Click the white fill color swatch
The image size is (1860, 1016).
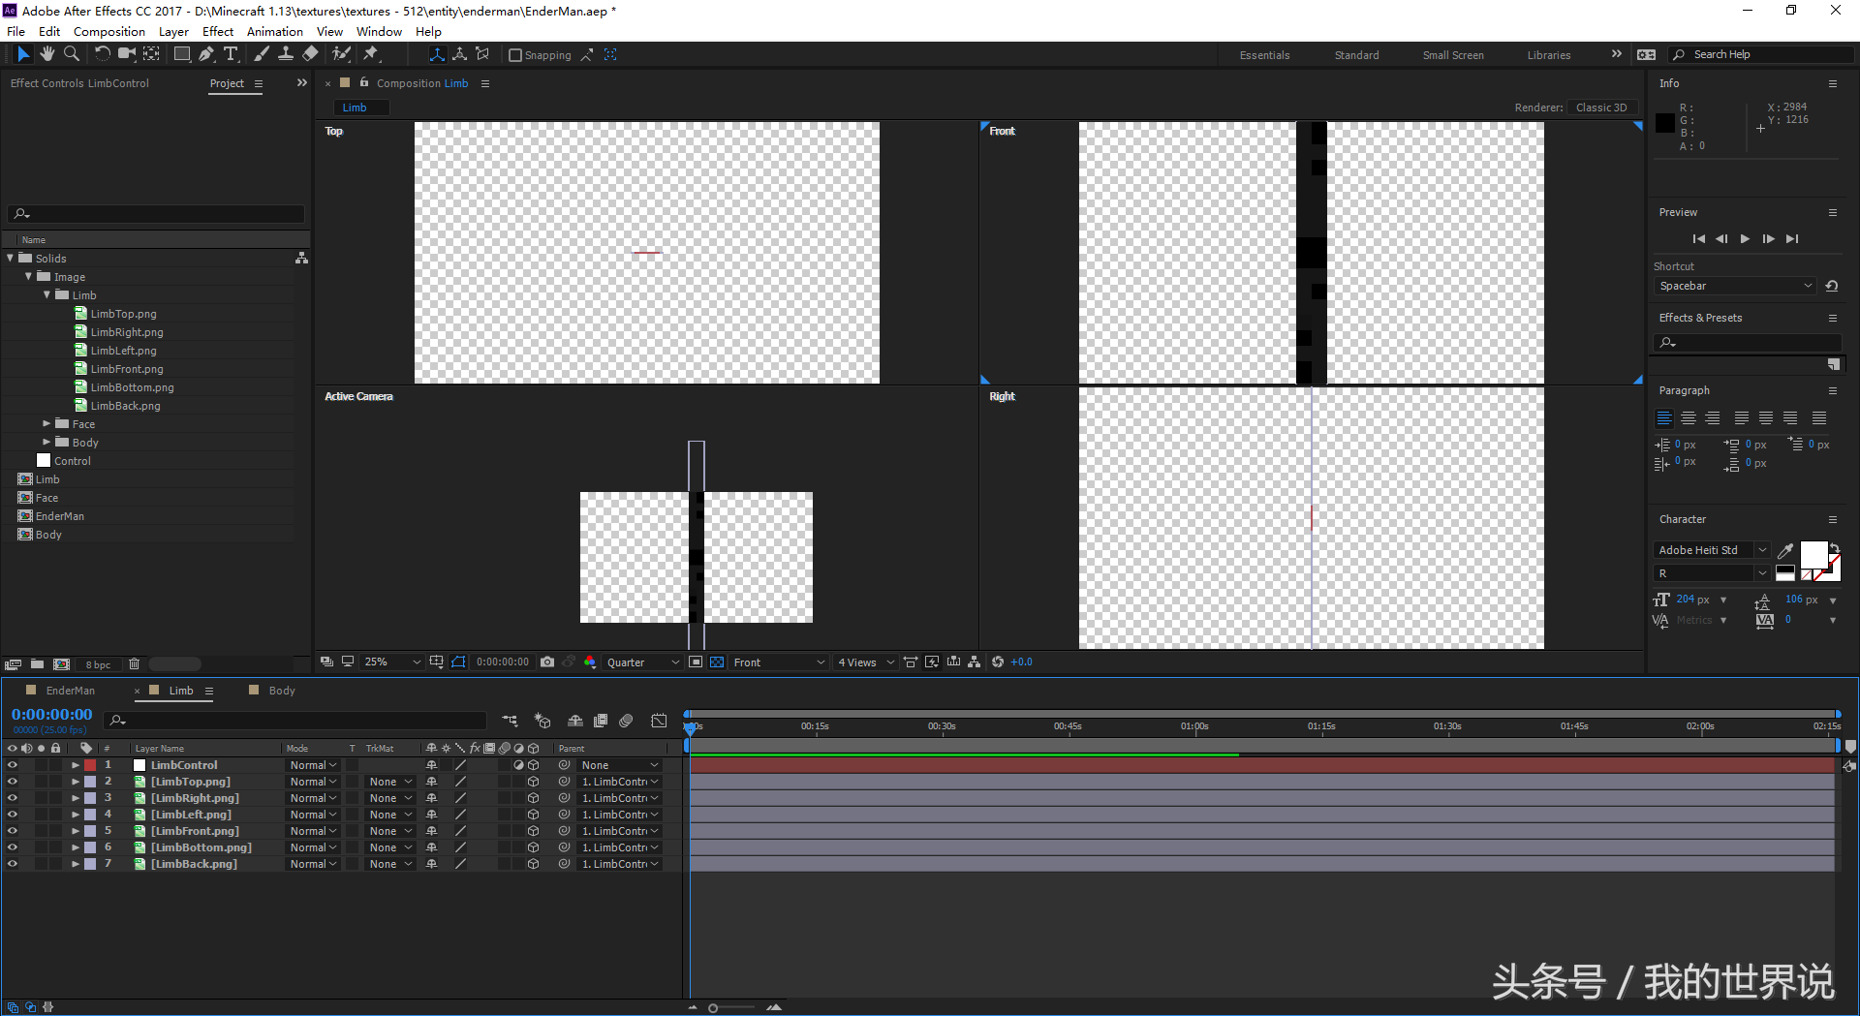[1813, 554]
